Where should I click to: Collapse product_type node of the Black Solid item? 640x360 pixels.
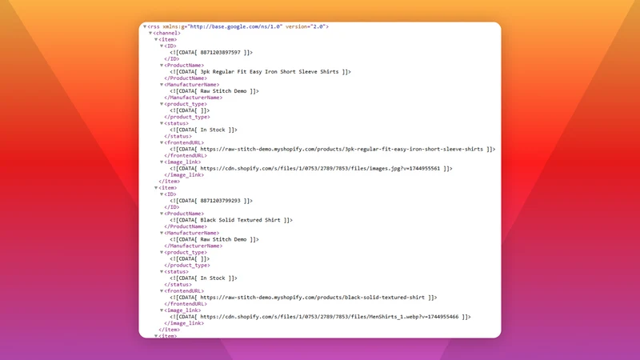[x=162, y=252]
